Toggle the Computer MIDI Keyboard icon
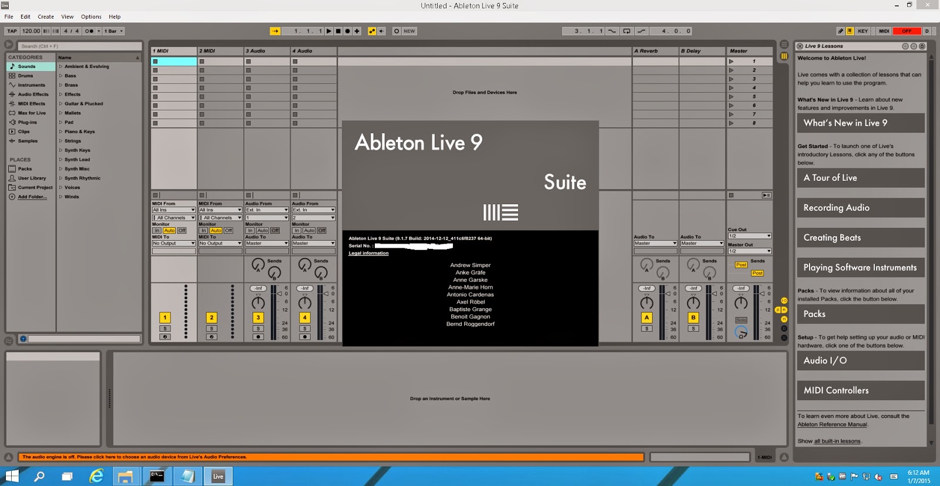940x486 pixels. pos(850,31)
